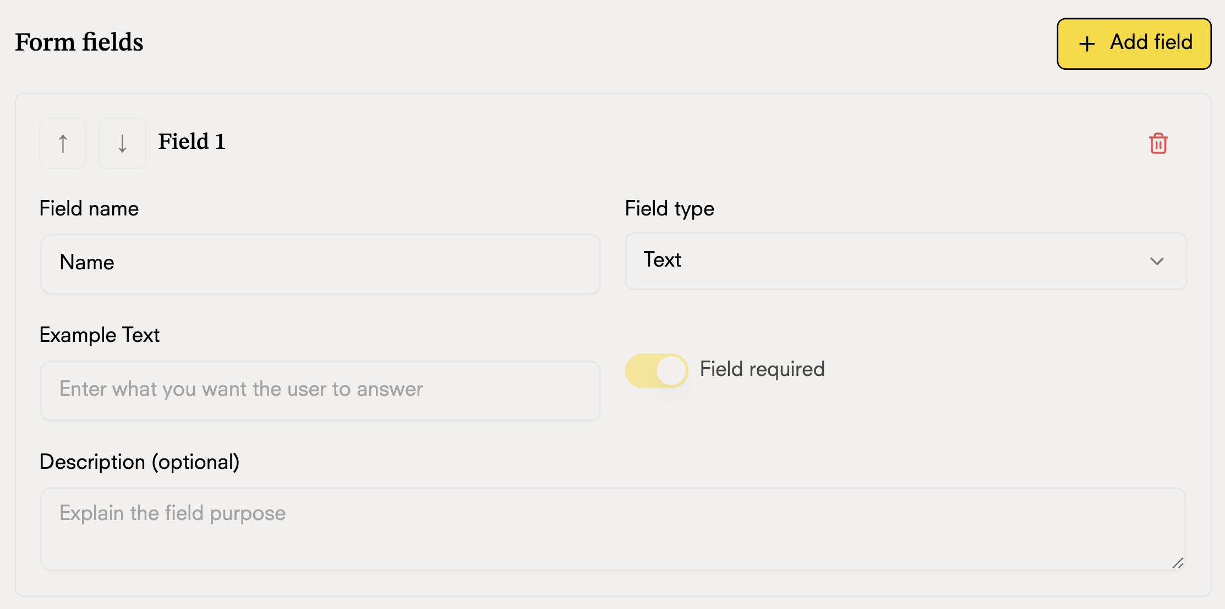This screenshot has width=1225, height=609.
Task: Select the "Field 1" heading
Action: pos(192,142)
